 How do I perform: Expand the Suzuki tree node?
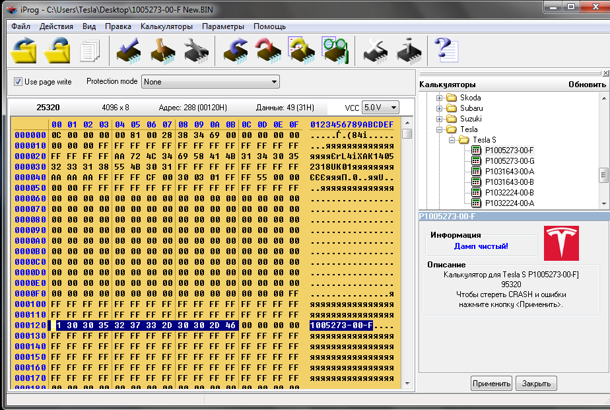(x=439, y=119)
